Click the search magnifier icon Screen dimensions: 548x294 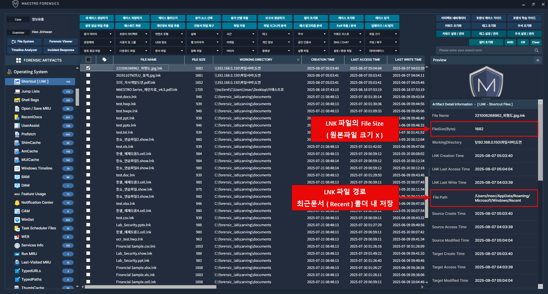point(536,50)
